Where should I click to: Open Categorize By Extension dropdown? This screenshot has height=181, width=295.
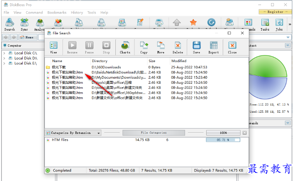pos(73,133)
